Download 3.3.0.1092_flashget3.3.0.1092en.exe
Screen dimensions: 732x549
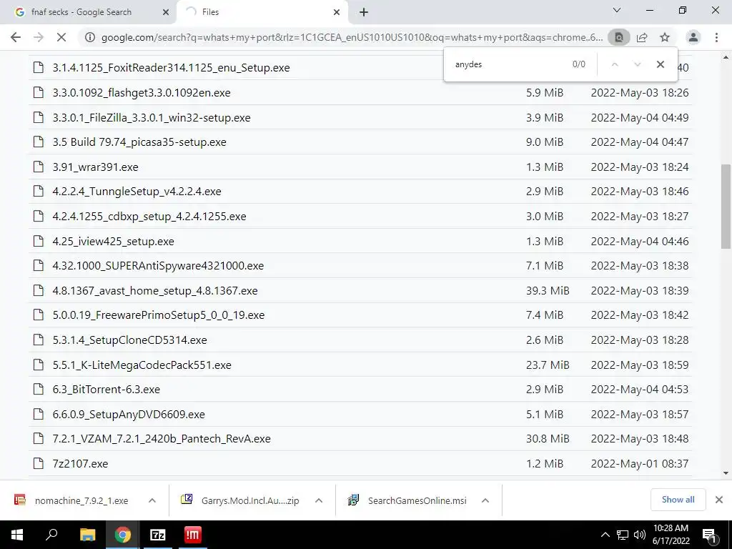(x=142, y=92)
